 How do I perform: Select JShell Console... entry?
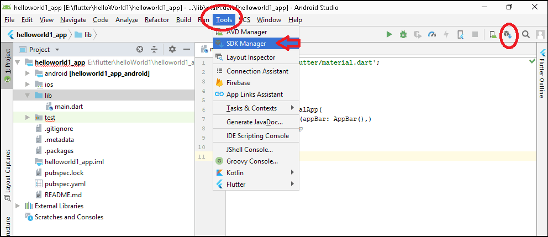[256, 150]
